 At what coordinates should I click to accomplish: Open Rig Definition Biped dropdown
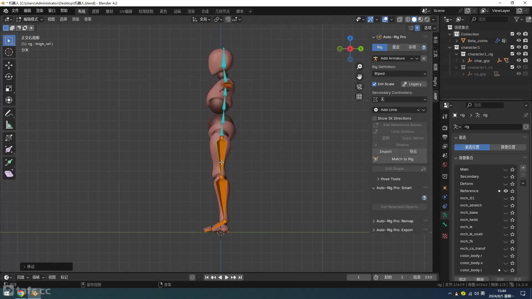point(399,74)
